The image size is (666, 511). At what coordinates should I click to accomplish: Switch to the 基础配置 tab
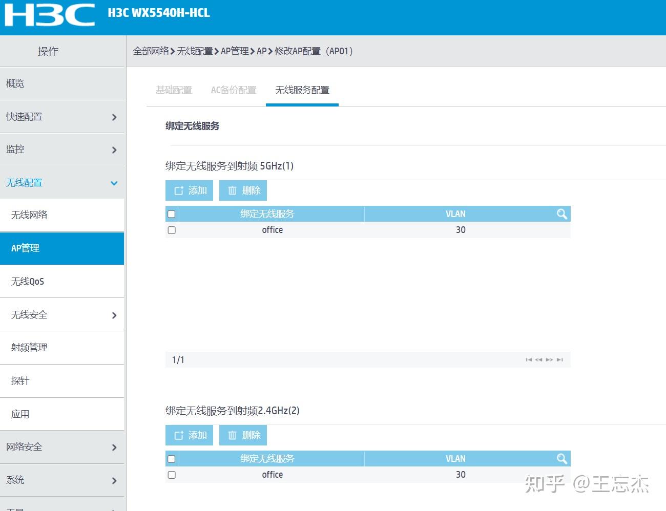(x=174, y=90)
